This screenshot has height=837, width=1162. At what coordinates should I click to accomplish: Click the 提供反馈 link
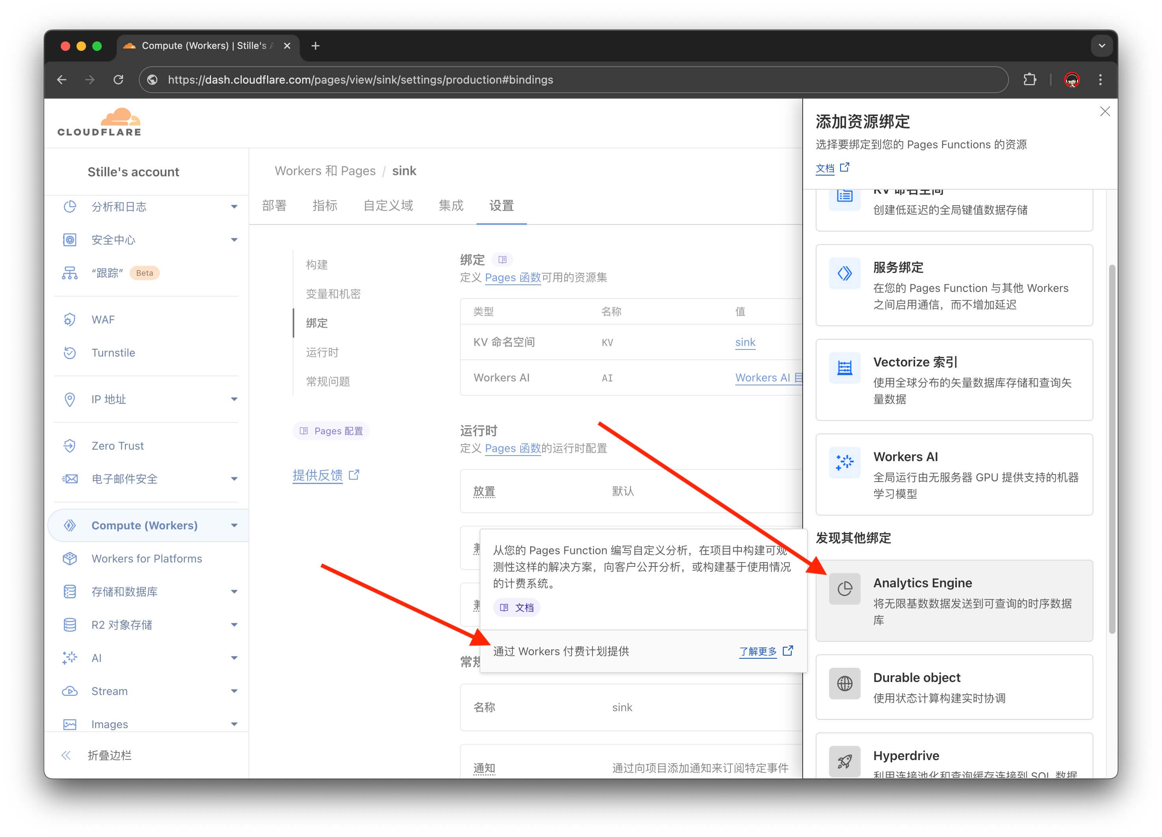326,475
